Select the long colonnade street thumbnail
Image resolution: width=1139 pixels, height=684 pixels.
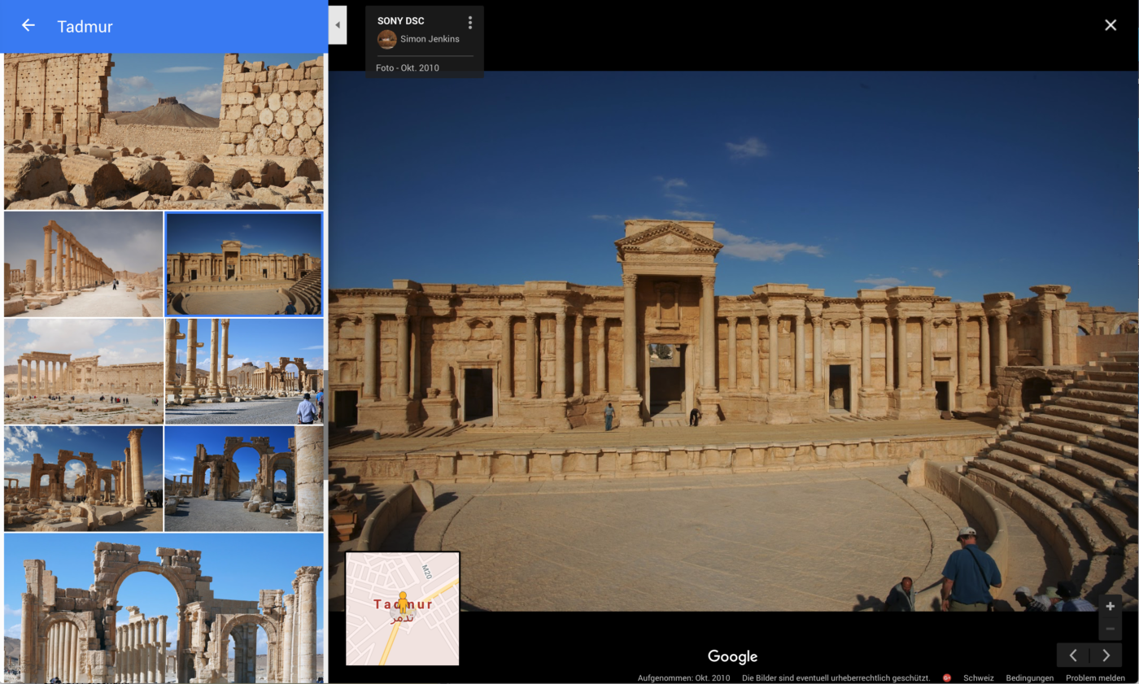[x=83, y=264]
